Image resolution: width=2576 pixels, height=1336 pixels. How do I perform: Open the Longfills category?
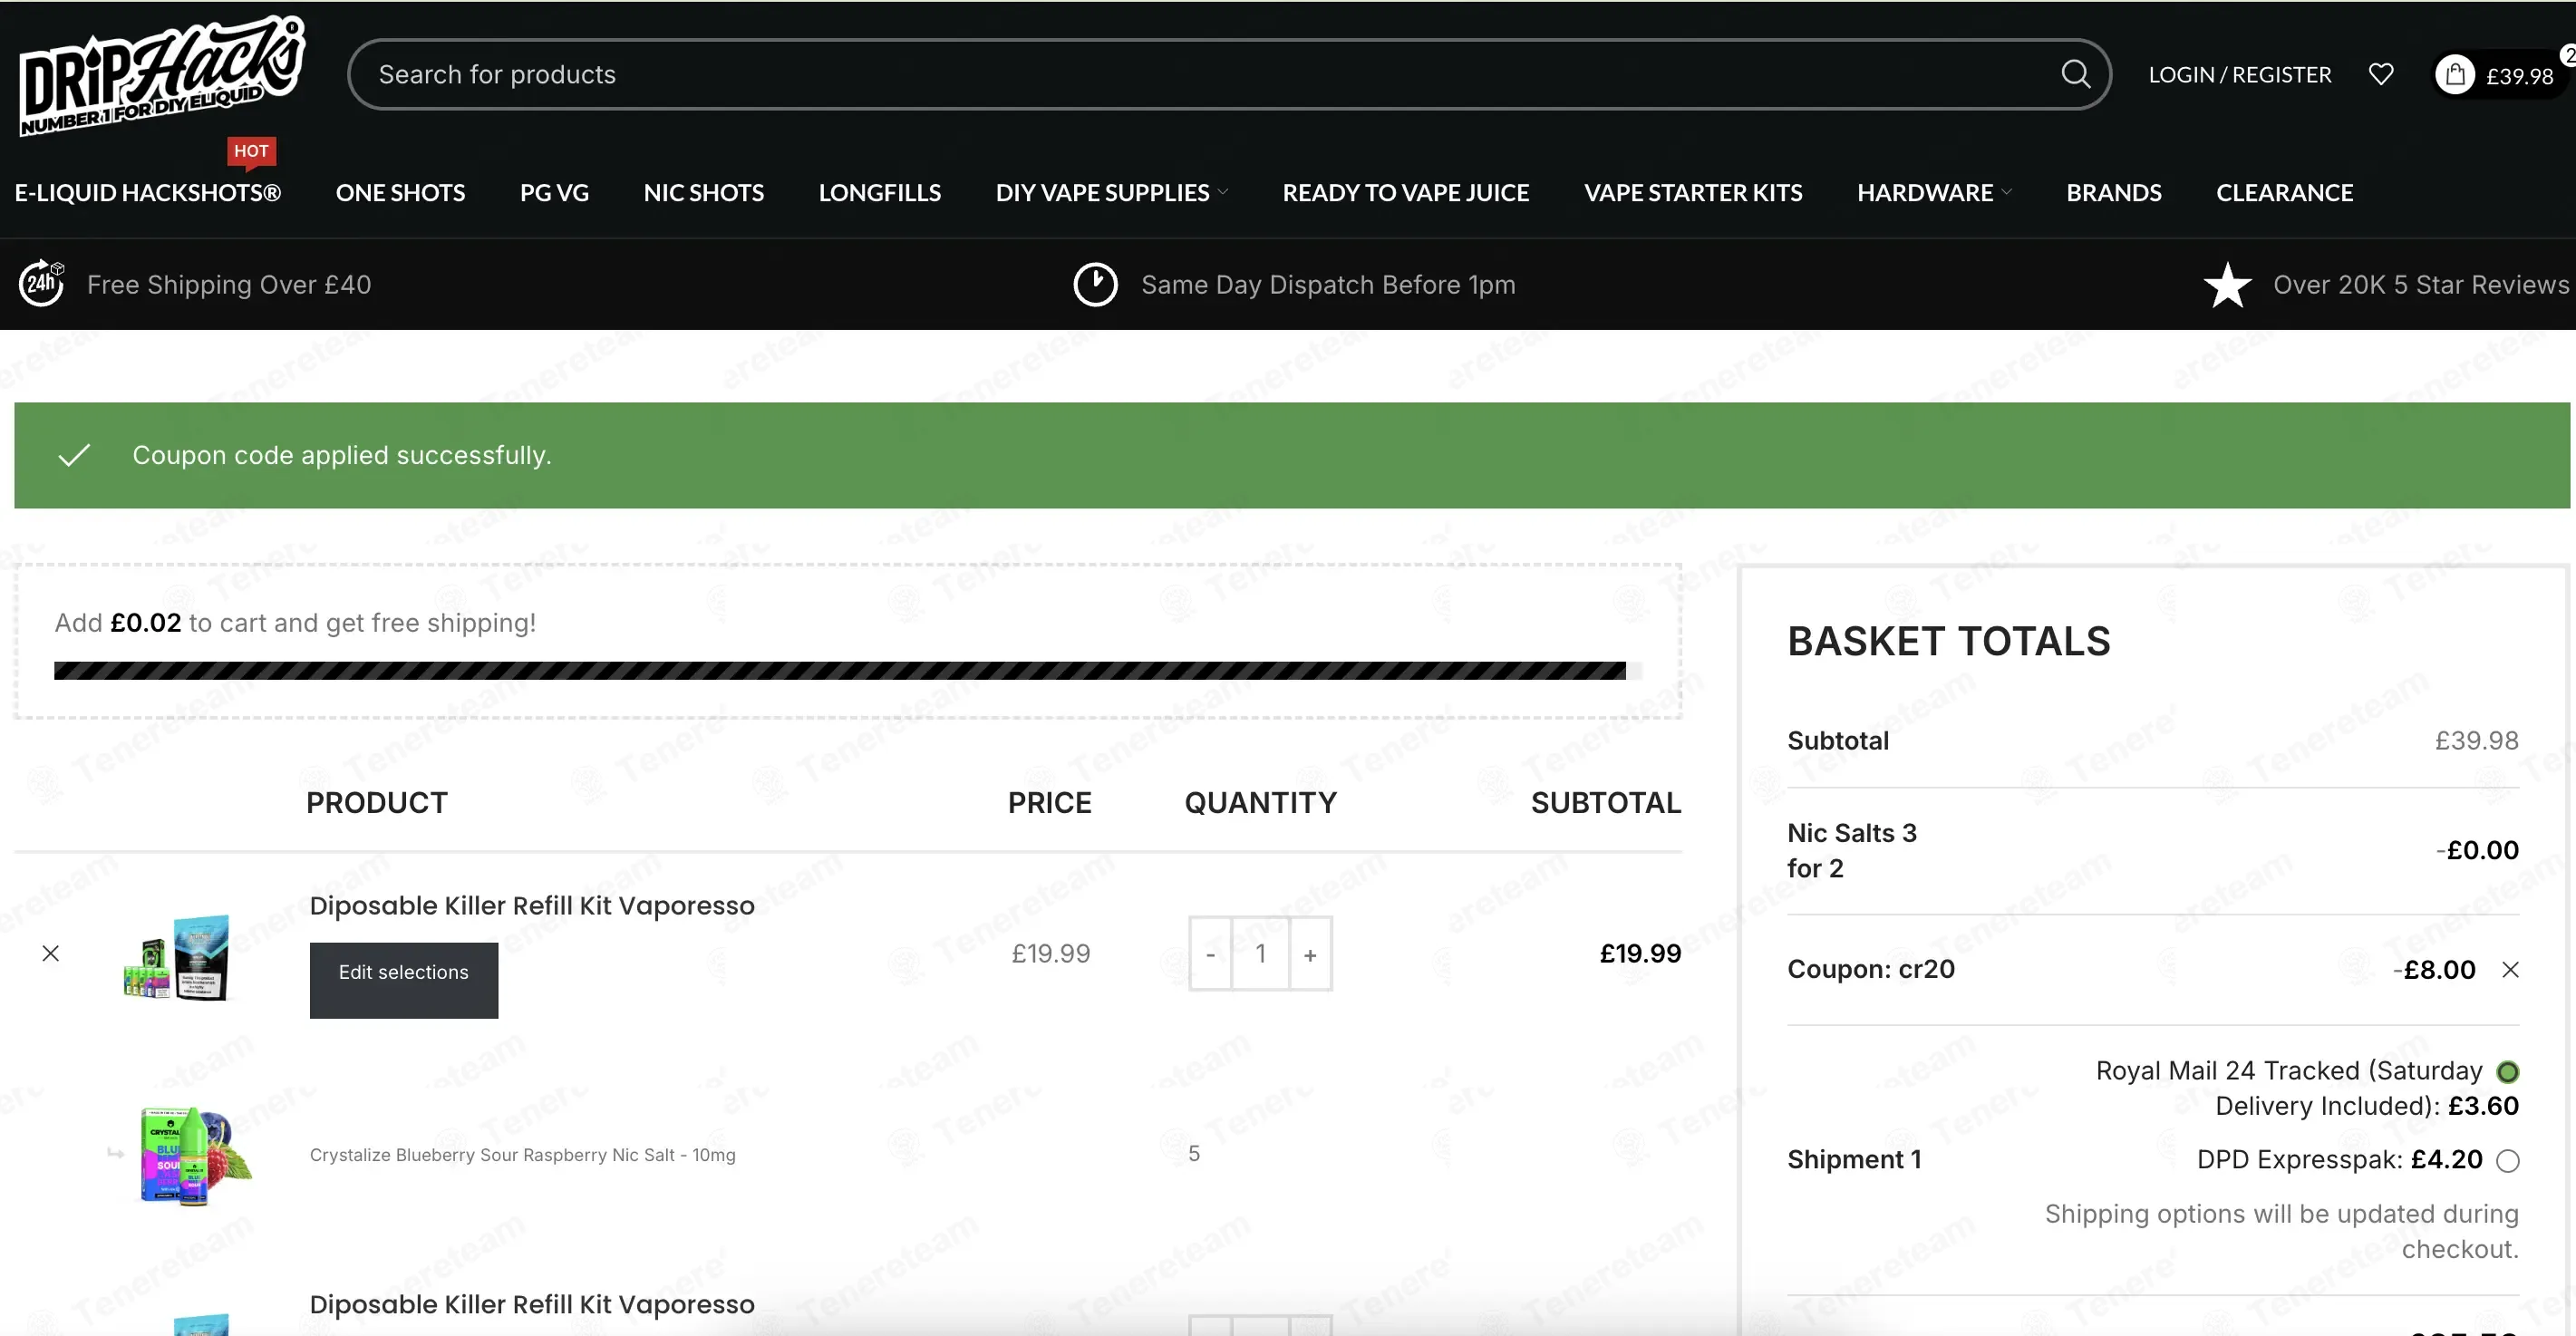[880, 192]
